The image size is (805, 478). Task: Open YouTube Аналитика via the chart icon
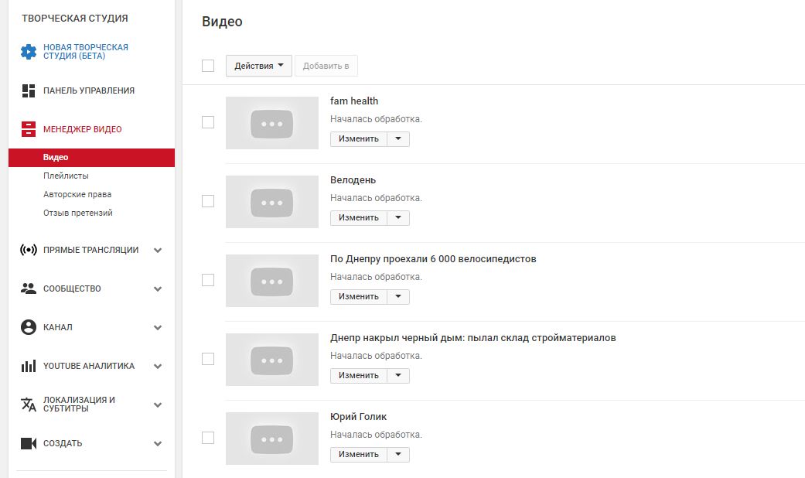27,366
